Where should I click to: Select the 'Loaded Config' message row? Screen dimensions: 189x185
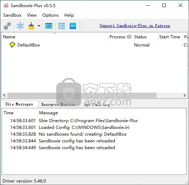click(x=94, y=127)
